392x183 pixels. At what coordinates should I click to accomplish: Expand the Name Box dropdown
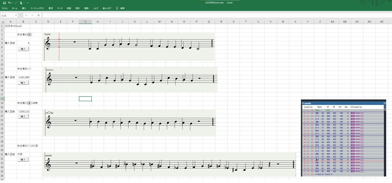pos(16,15)
